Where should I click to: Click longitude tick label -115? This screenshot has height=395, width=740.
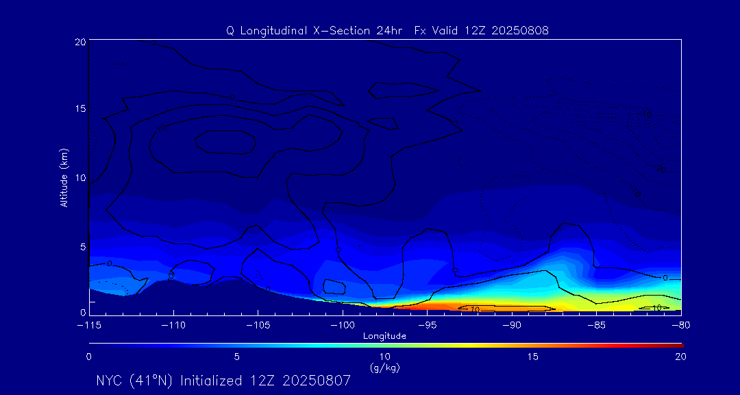[x=89, y=326]
